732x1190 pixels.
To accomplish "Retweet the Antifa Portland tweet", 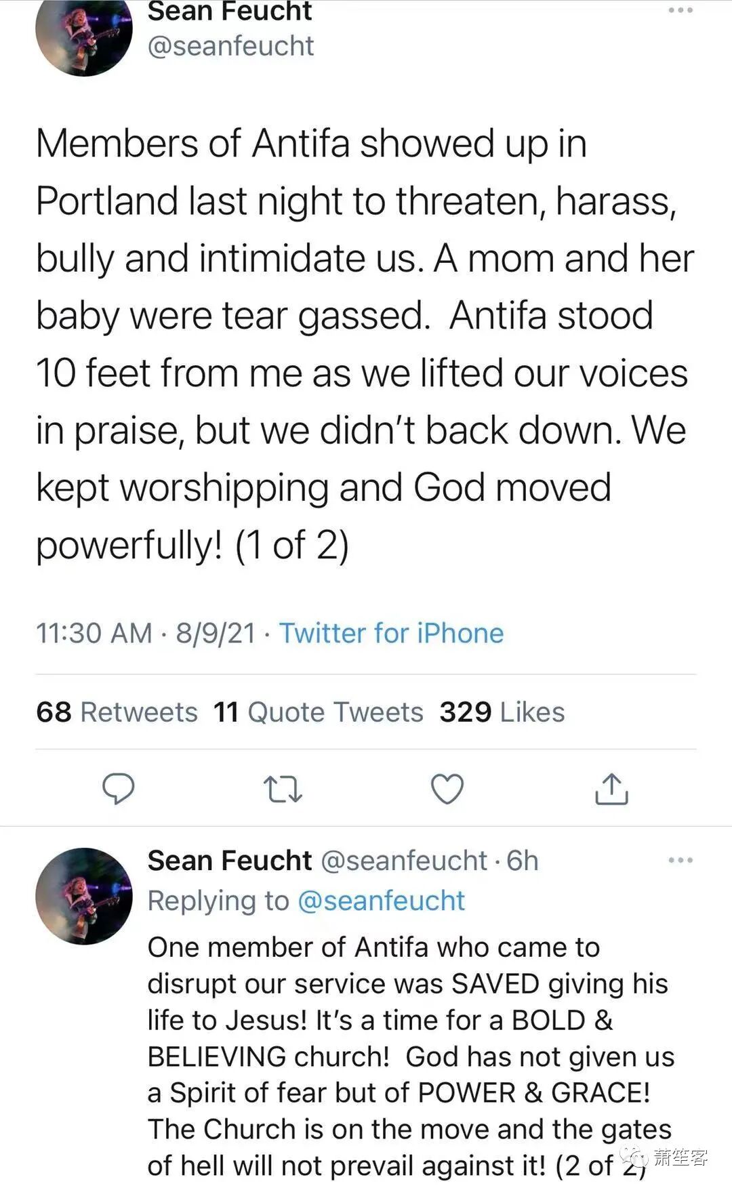I will (x=283, y=789).
